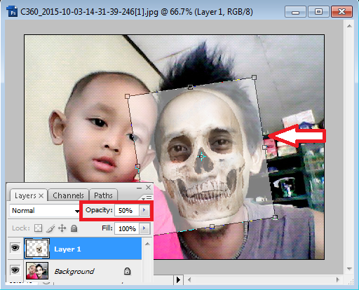Open the Normal blend mode dropdown
359x290 pixels.
(44, 211)
